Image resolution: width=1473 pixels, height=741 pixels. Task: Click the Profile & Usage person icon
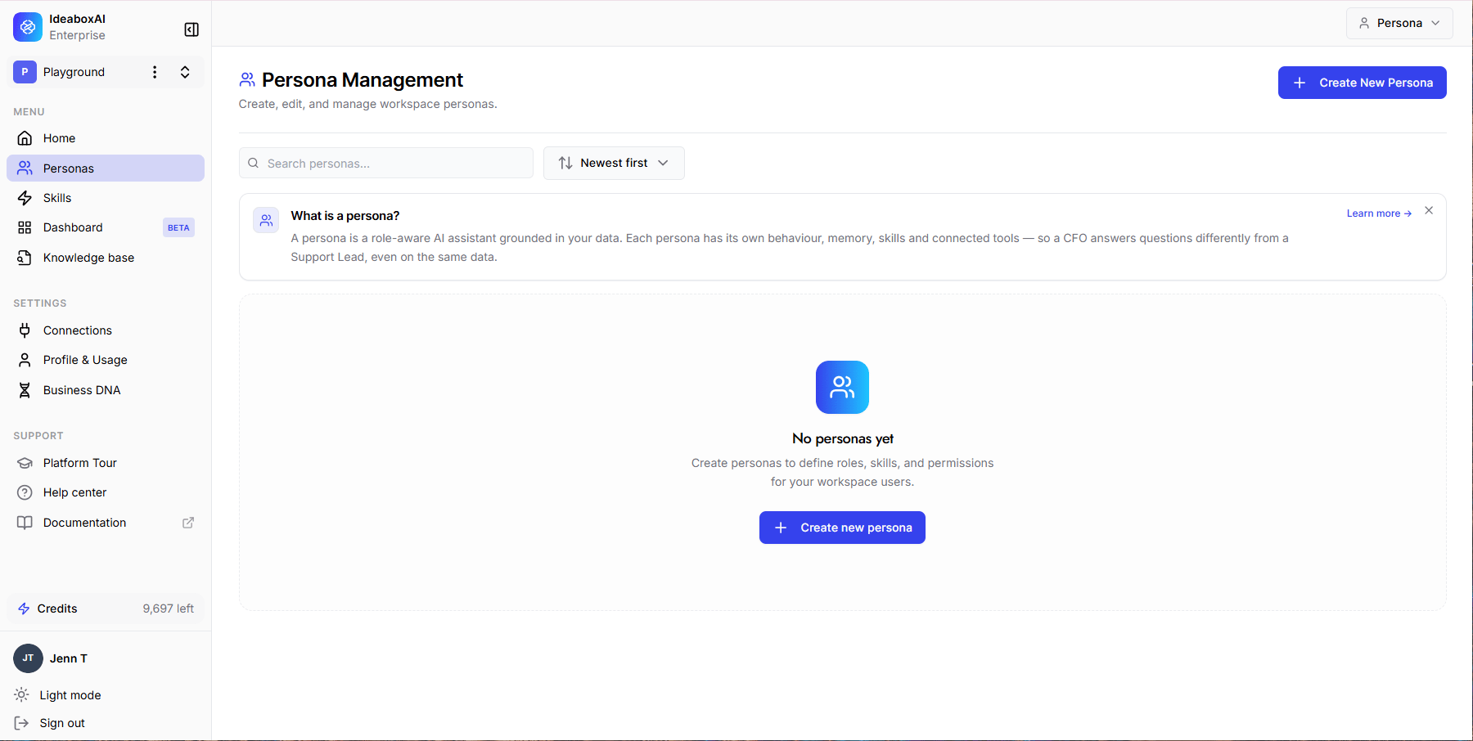[25, 360]
